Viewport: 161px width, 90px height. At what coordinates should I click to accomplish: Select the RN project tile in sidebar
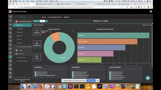point(10,53)
